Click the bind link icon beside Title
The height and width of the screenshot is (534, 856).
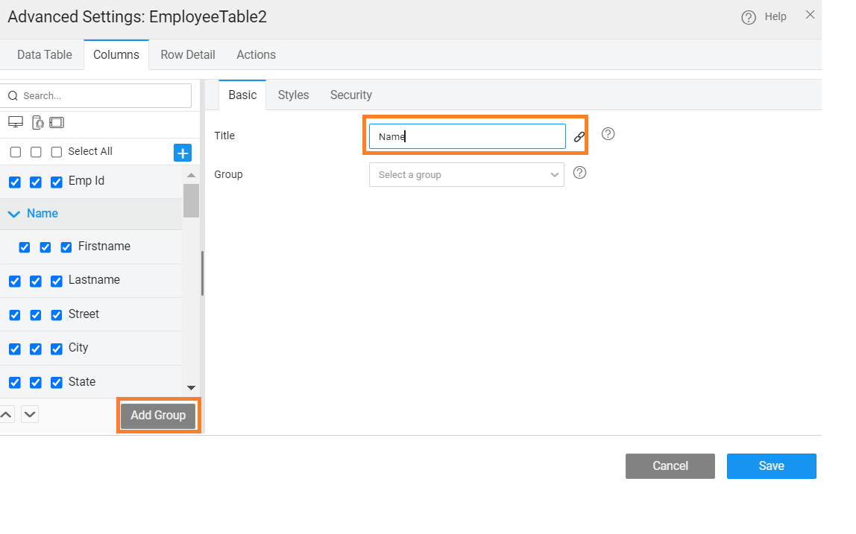(x=579, y=137)
